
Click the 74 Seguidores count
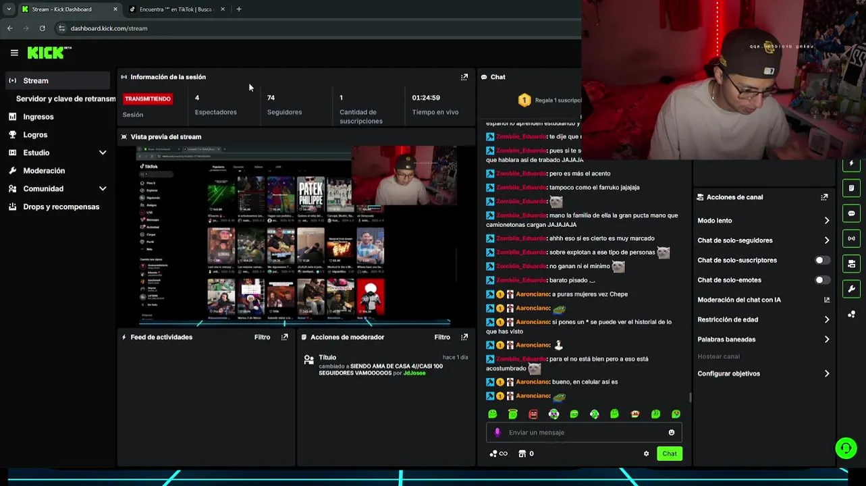(271, 98)
